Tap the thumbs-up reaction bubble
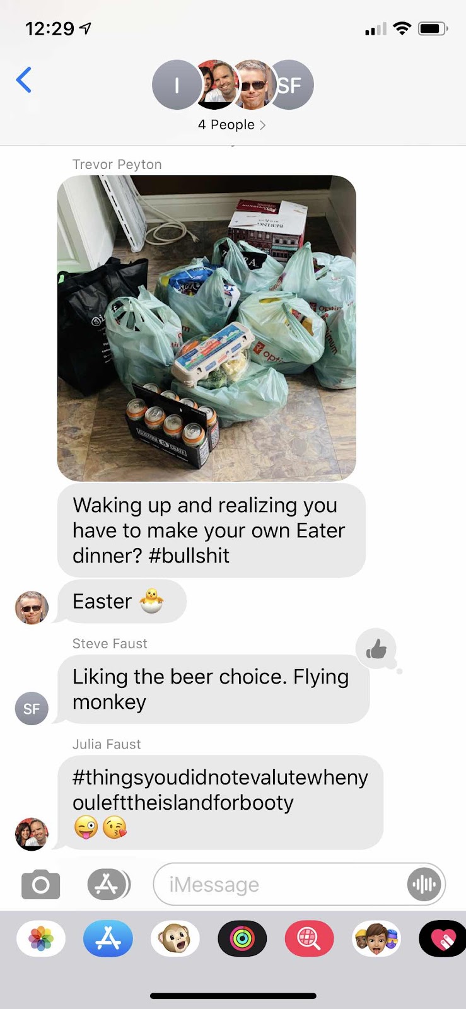Viewport: 466px width, 1009px height. 376,648
